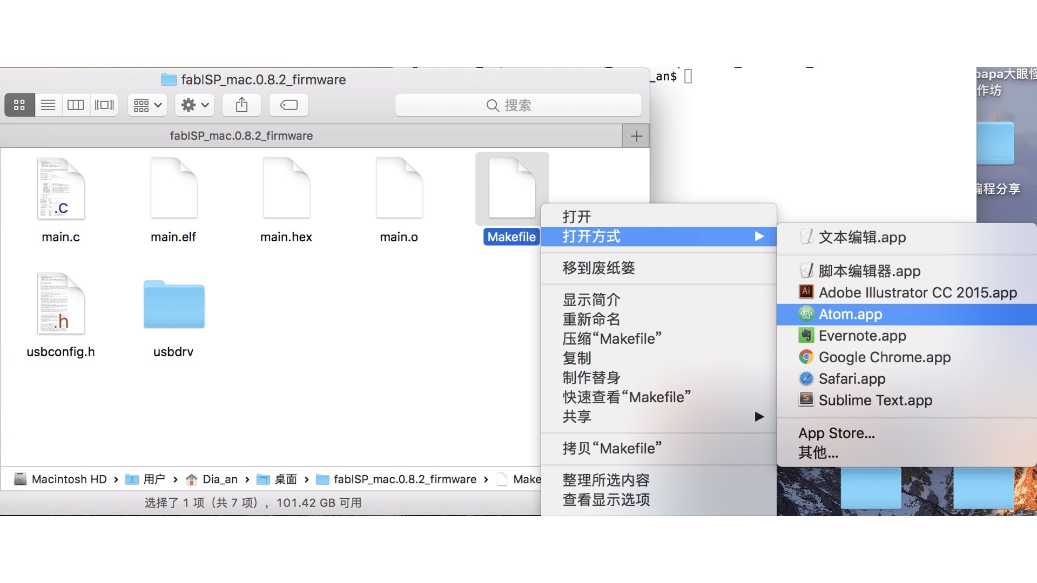Viewport: 1037px width, 583px height.
Task: Click the Edit Tags toolbar button
Action: click(x=288, y=105)
